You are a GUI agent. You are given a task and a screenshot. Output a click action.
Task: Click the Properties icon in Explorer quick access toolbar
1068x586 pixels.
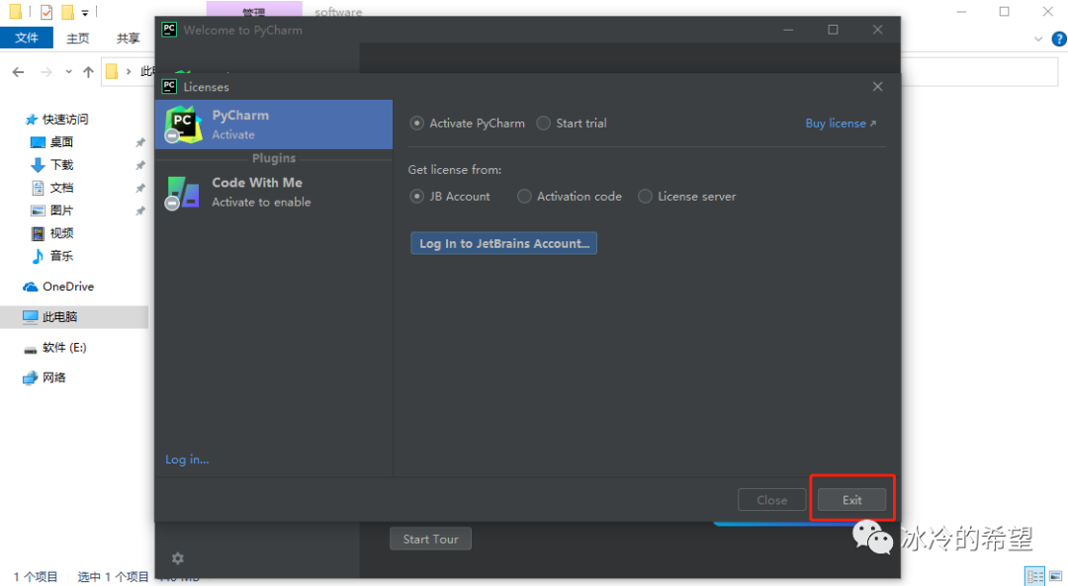click(46, 12)
